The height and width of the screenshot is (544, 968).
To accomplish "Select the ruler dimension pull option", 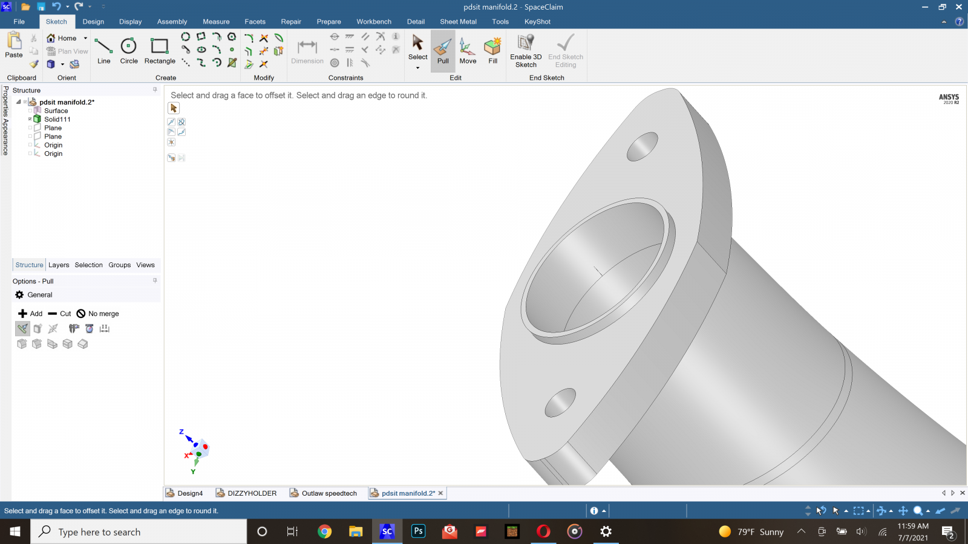I will [x=105, y=328].
